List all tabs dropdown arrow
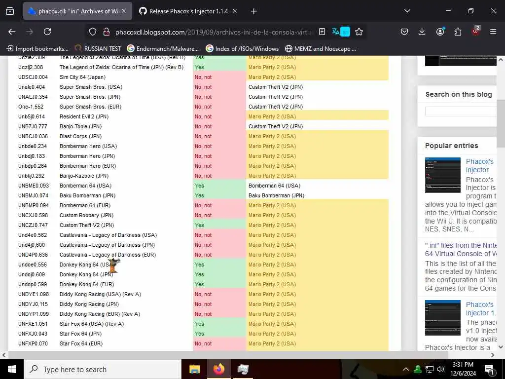505x379 pixels. (407, 11)
